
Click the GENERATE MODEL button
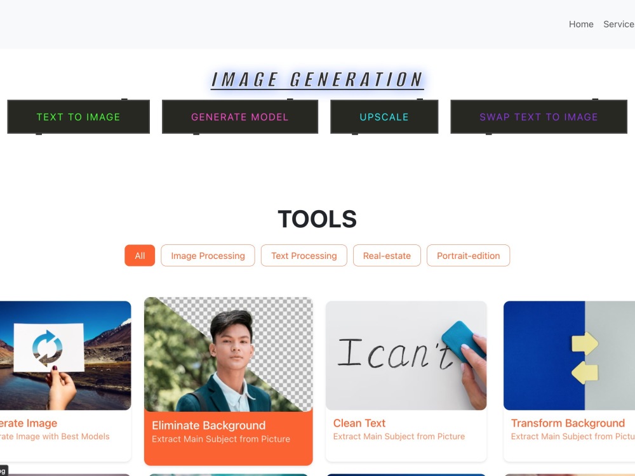pyautogui.click(x=240, y=117)
